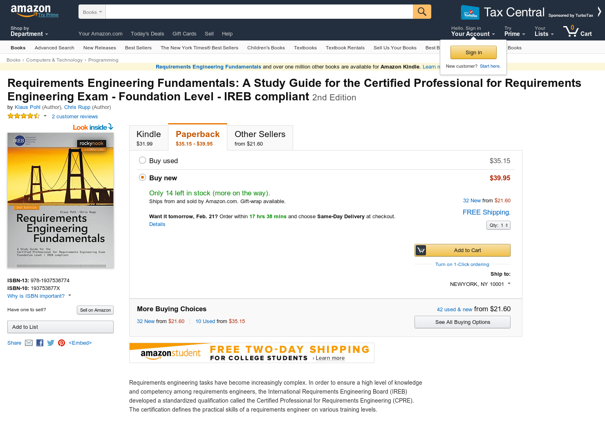Pin the book on Pinterest

[x=61, y=343]
